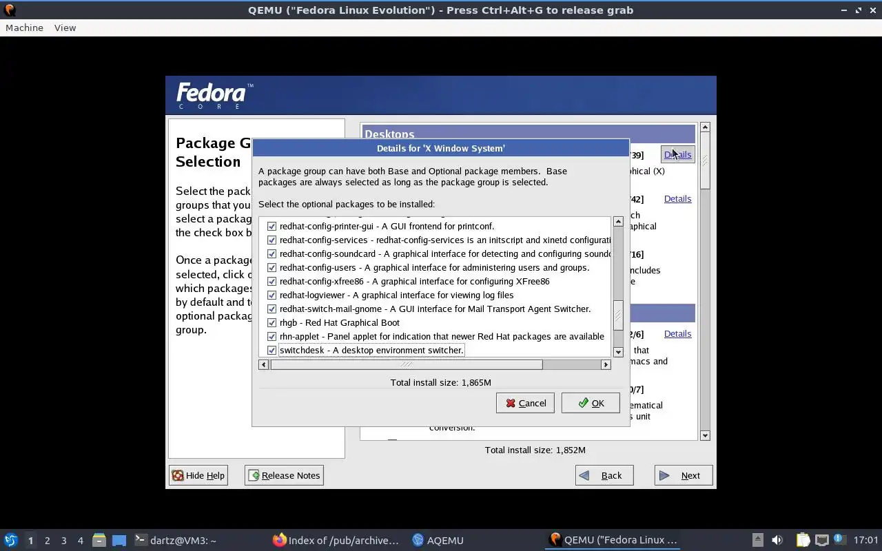
Task: Click the 'Total install size: 1,852M' text
Action: pos(535,450)
